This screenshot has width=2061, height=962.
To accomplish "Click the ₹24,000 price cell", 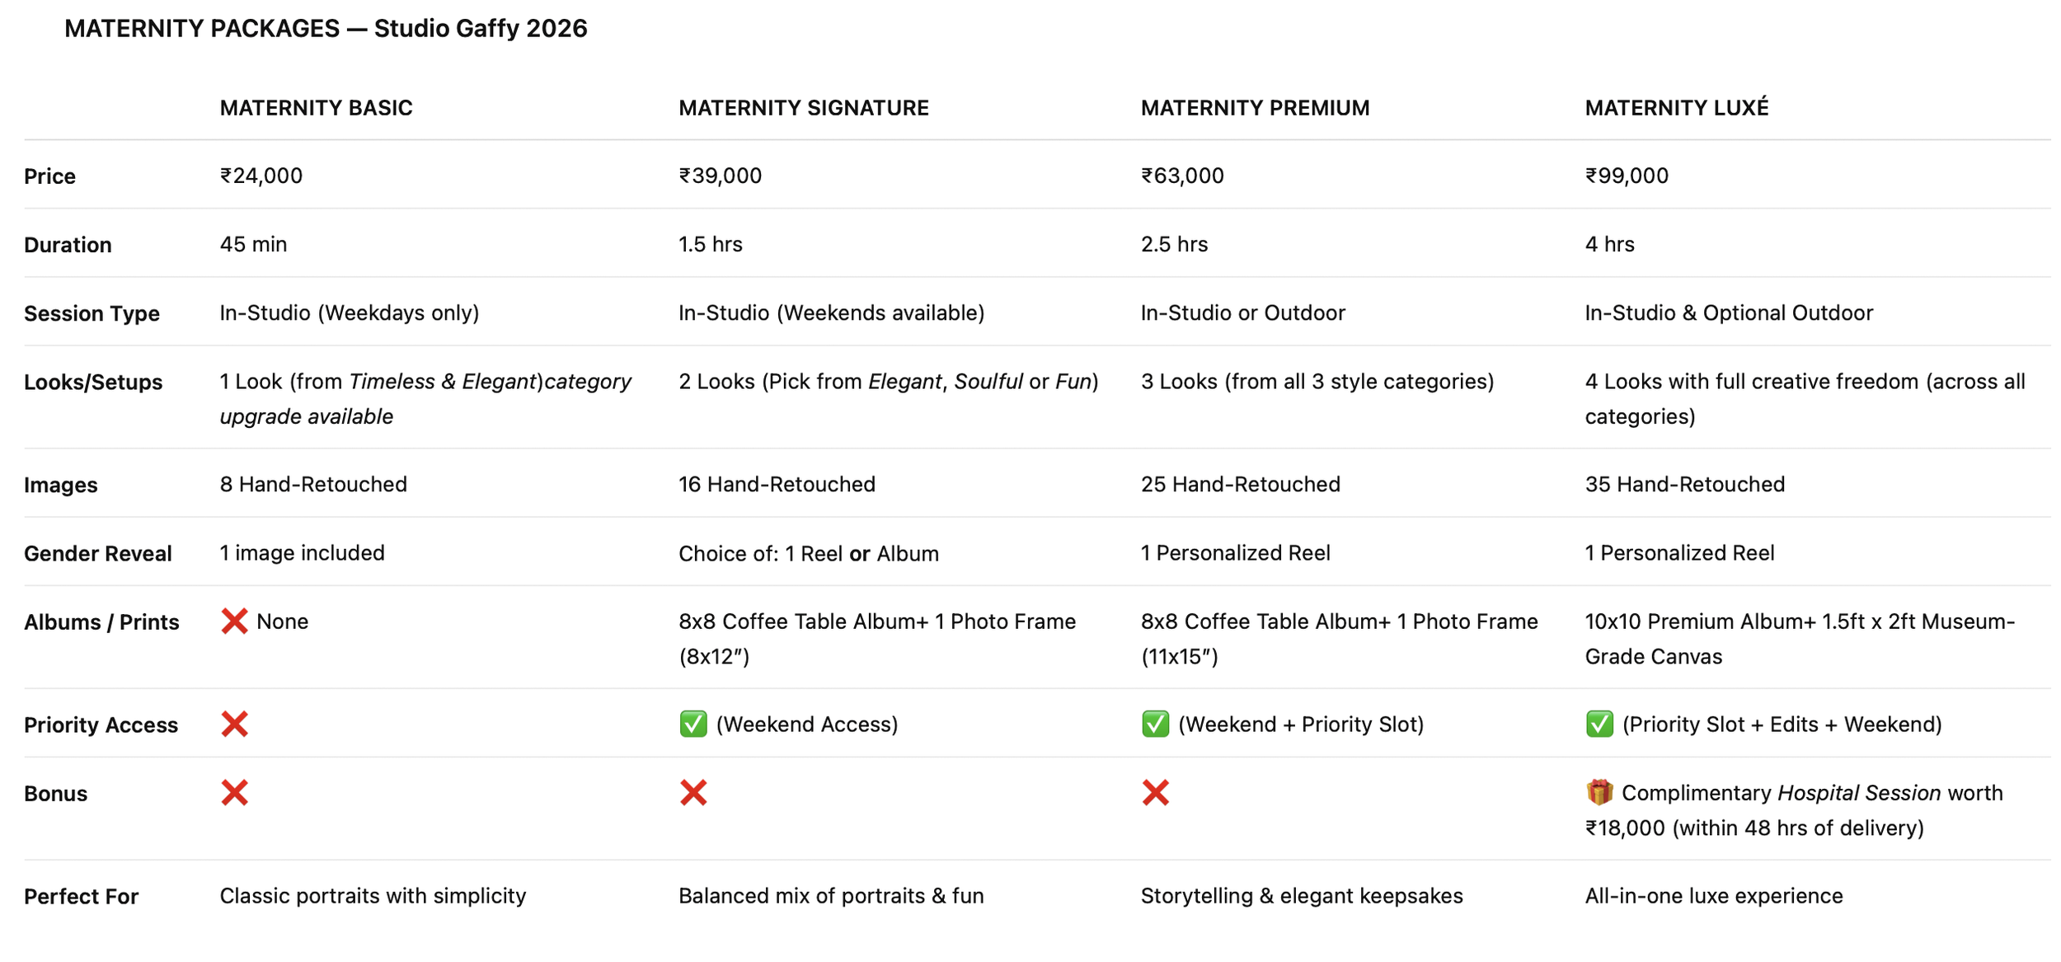I will [261, 176].
